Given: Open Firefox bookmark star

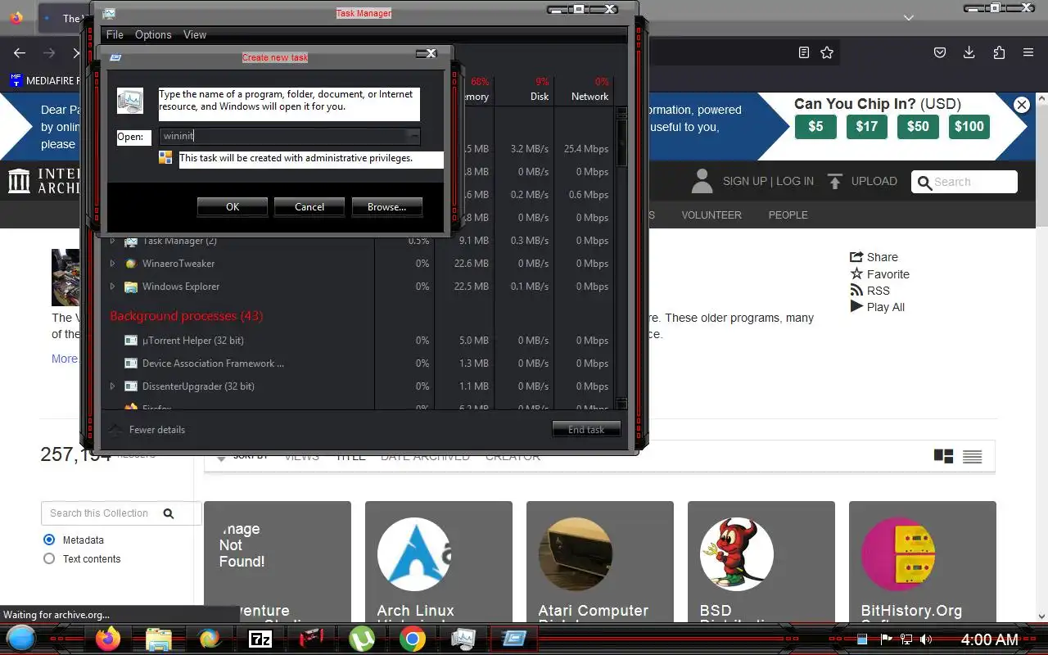Looking at the screenshot, I should tap(827, 52).
